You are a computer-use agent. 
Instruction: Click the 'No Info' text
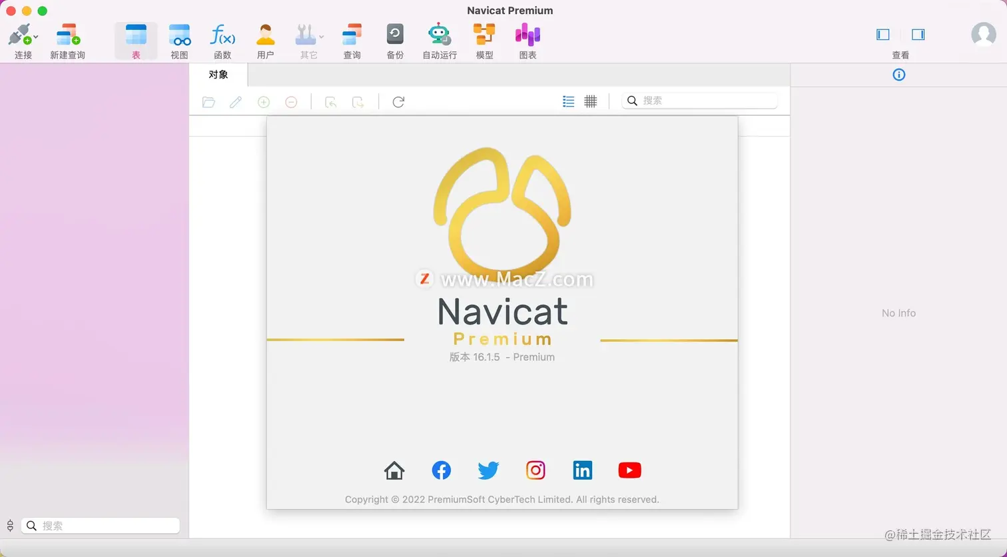pos(898,313)
